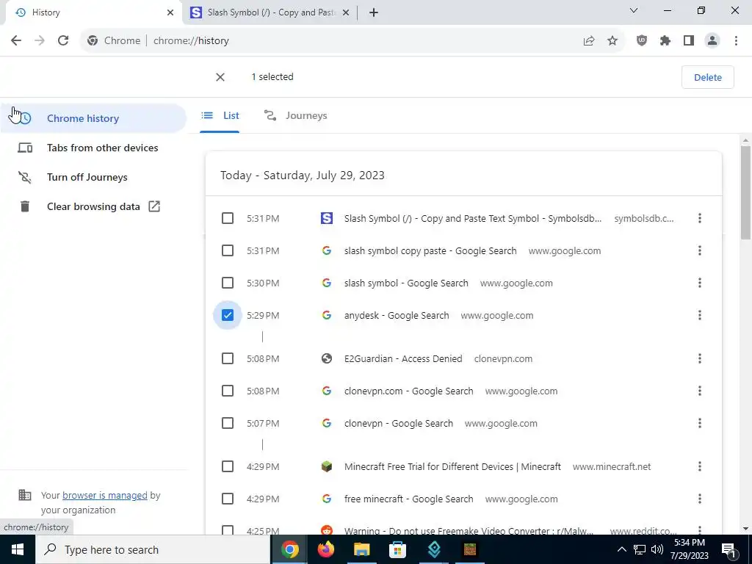Open E2Guardian - Access Denied history link

click(x=403, y=358)
